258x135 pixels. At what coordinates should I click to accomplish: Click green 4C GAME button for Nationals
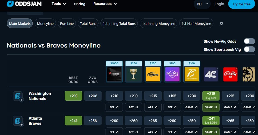point(211,107)
